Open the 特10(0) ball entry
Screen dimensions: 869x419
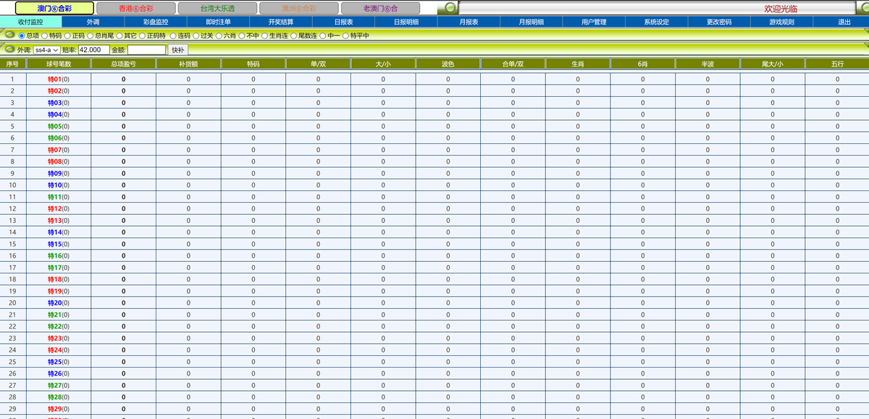click(x=59, y=185)
